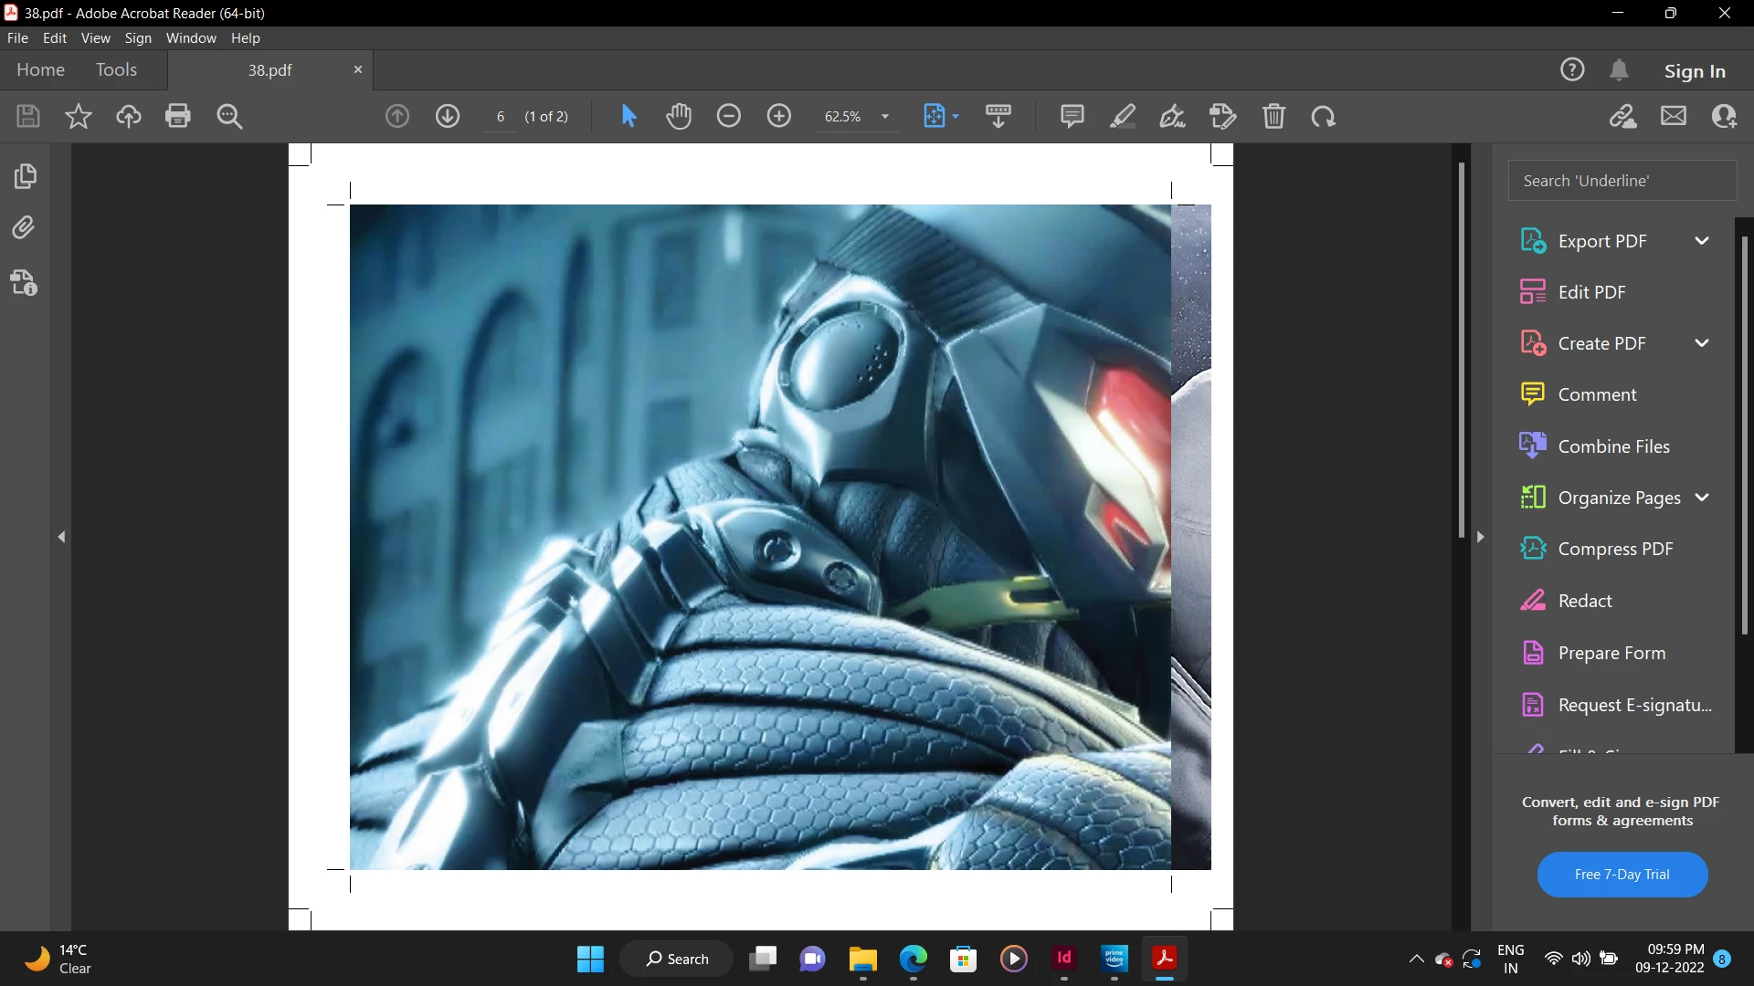Screen dimensions: 1754x986
Task: Click Sign In link
Action: point(1694,70)
